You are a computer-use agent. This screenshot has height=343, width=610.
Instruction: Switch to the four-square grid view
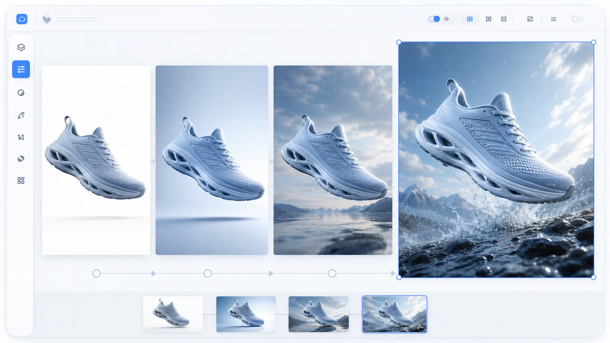[x=489, y=19]
